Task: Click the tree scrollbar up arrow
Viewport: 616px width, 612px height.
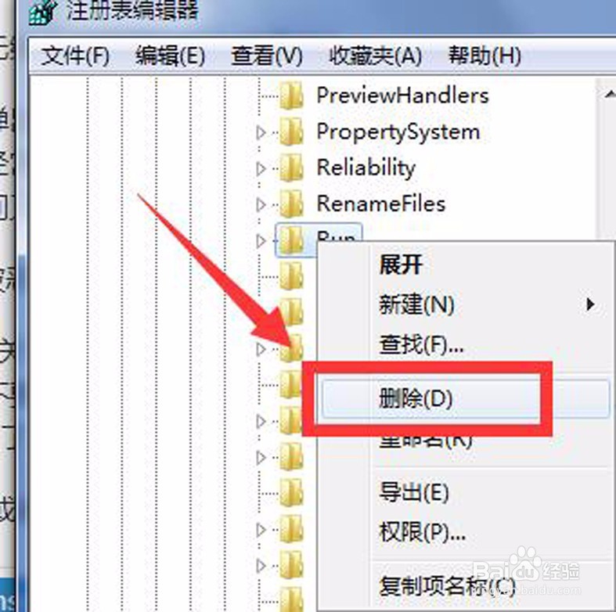Action: tap(608, 94)
